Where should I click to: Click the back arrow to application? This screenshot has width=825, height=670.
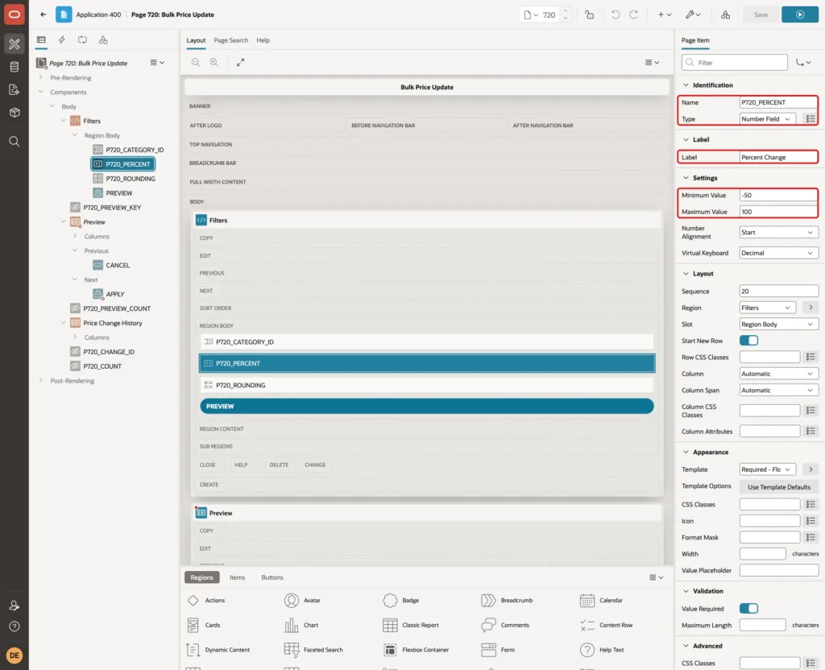click(x=44, y=14)
